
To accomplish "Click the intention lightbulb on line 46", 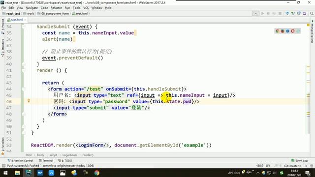I will [x=29, y=100].
